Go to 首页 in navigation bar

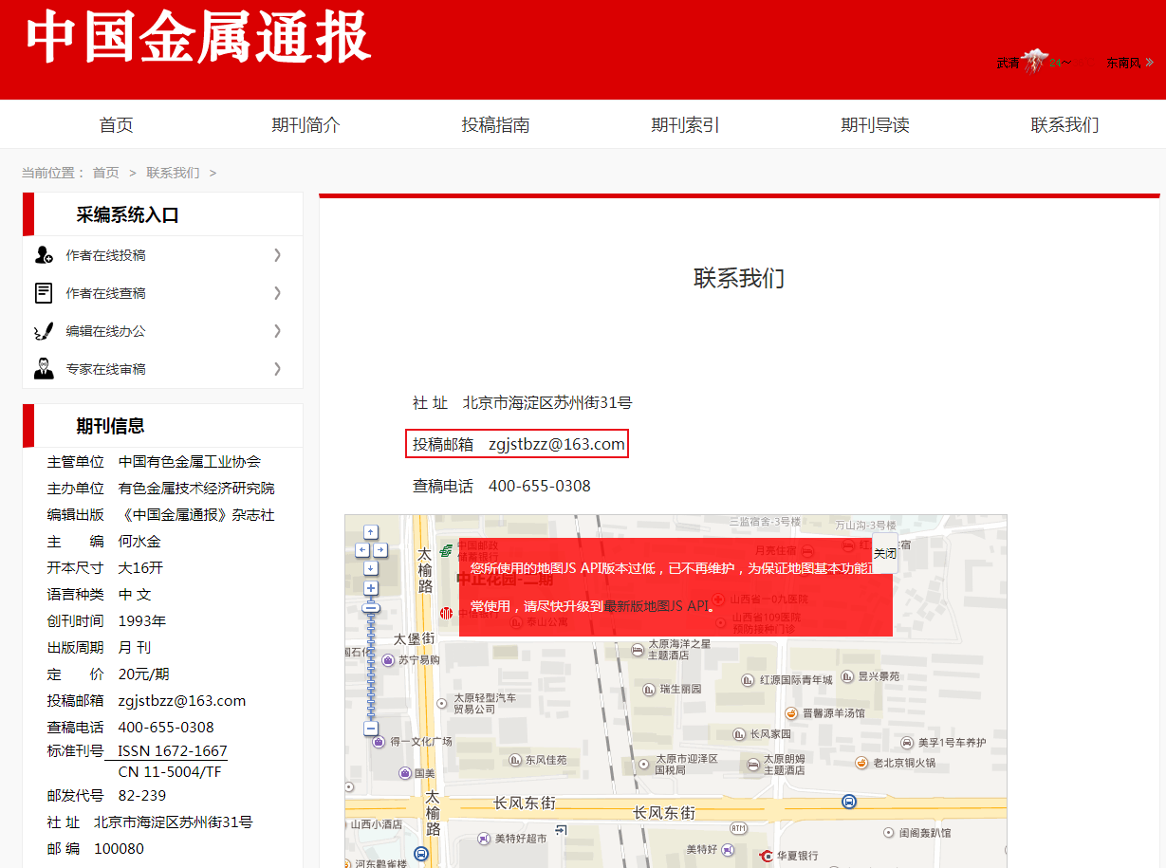click(116, 124)
